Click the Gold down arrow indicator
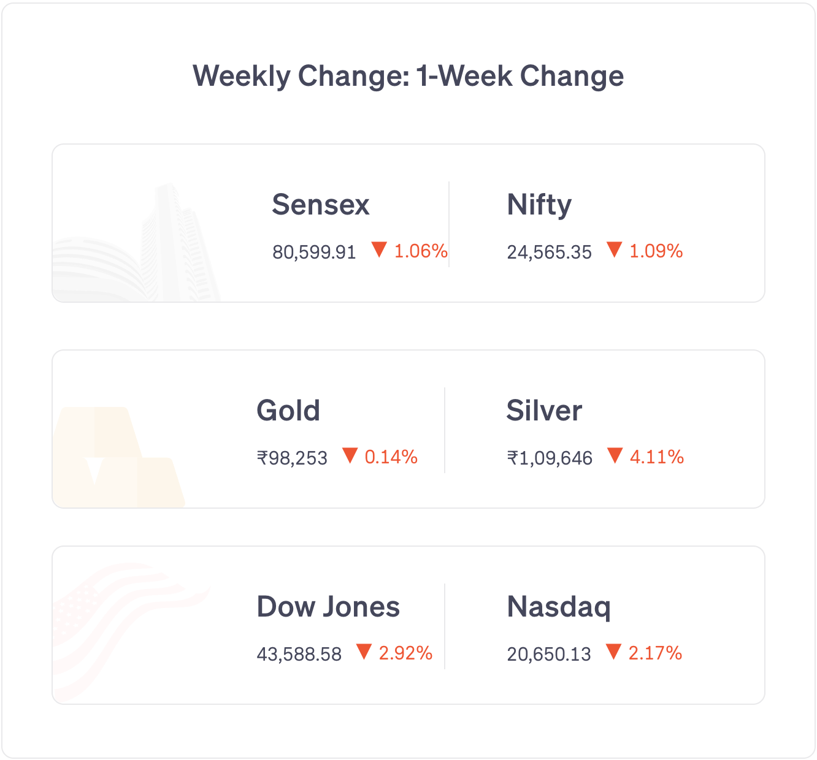The width and height of the screenshot is (817, 760). coord(350,455)
